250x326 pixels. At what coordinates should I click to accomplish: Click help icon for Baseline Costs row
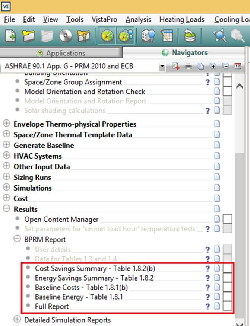pyautogui.click(x=208, y=288)
